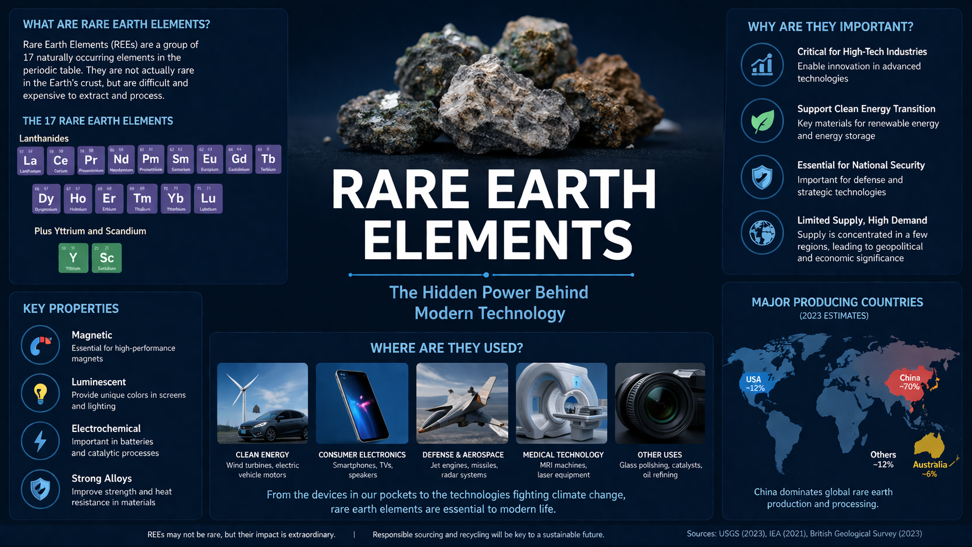Open the Clean Energy wind turbine image

(x=262, y=403)
